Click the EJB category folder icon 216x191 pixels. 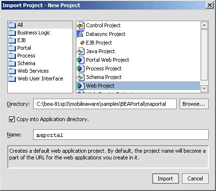[12, 40]
